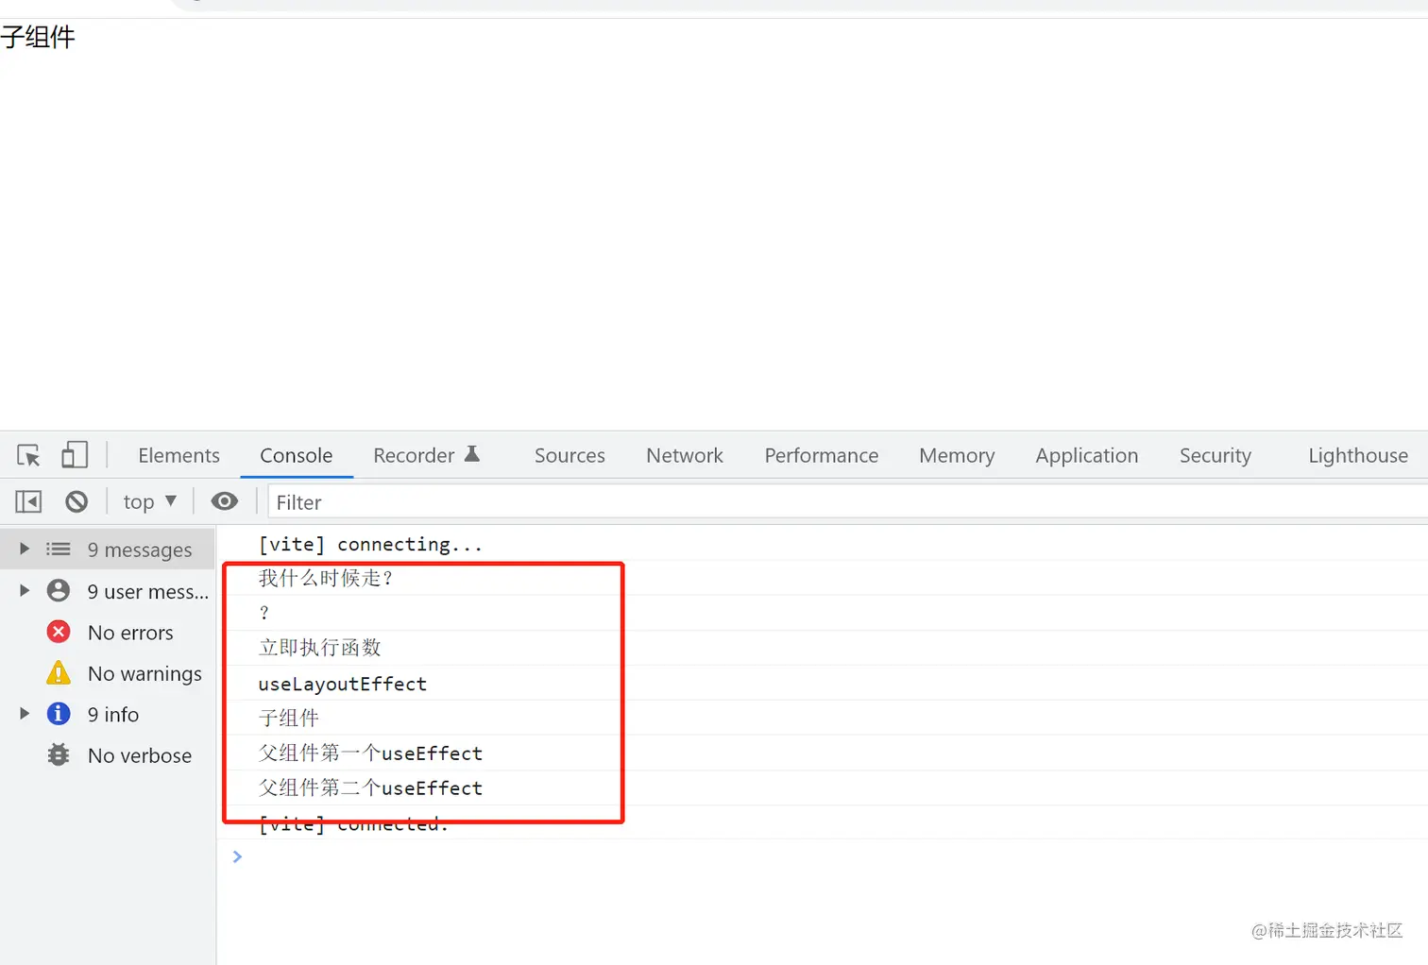Open the Application tab

pyautogui.click(x=1087, y=455)
